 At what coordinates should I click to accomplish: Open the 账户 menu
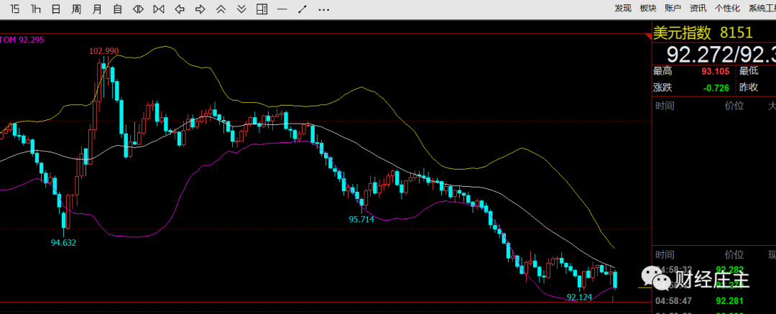(673, 8)
